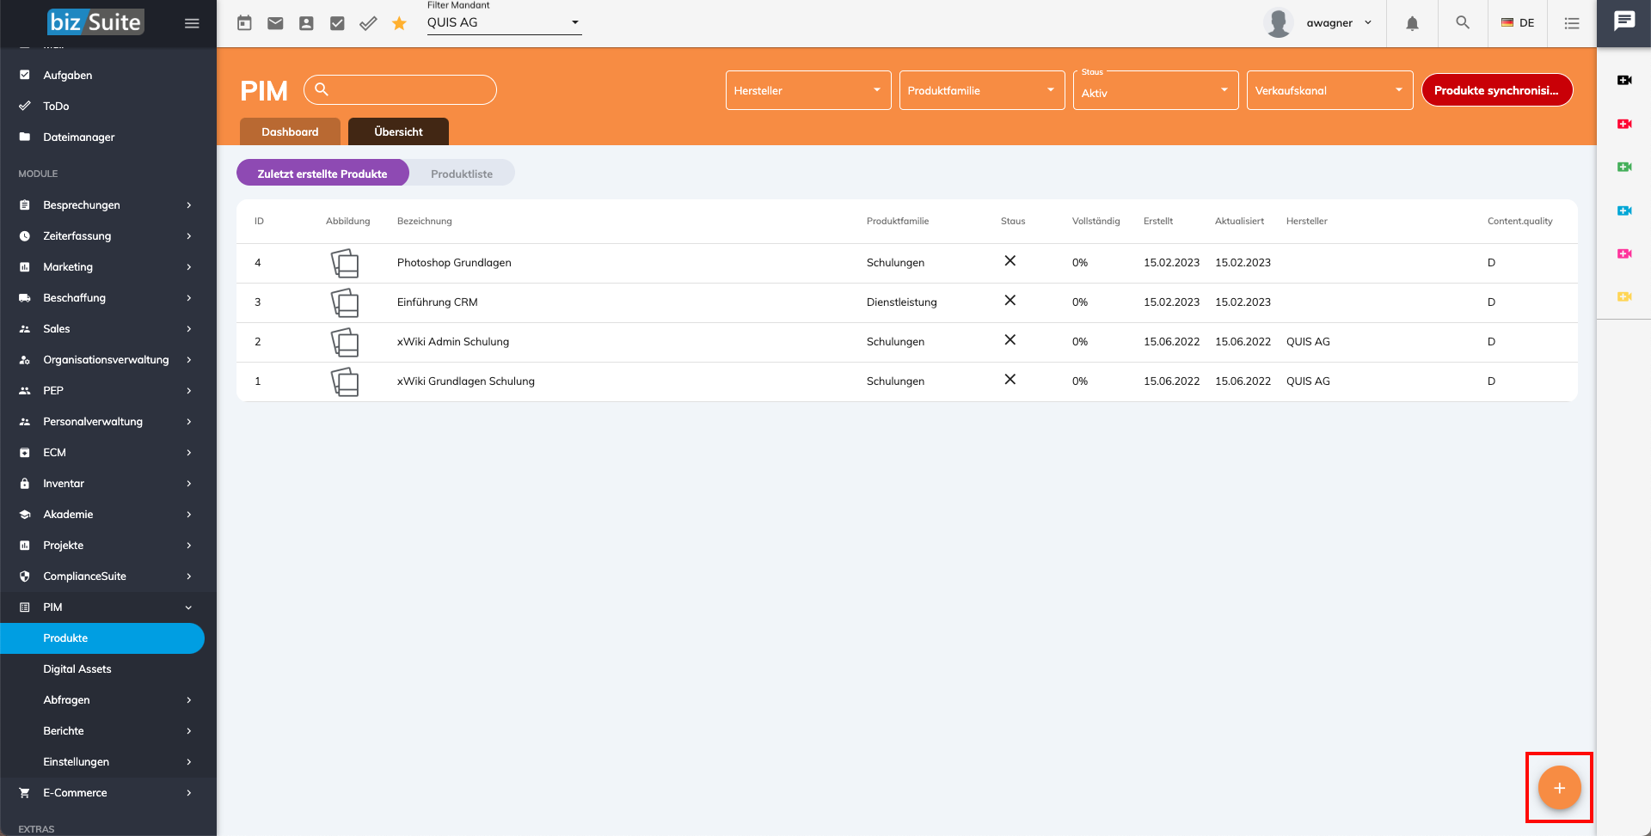Switch to the Dashboard tab
This screenshot has width=1651, height=836.
290,131
